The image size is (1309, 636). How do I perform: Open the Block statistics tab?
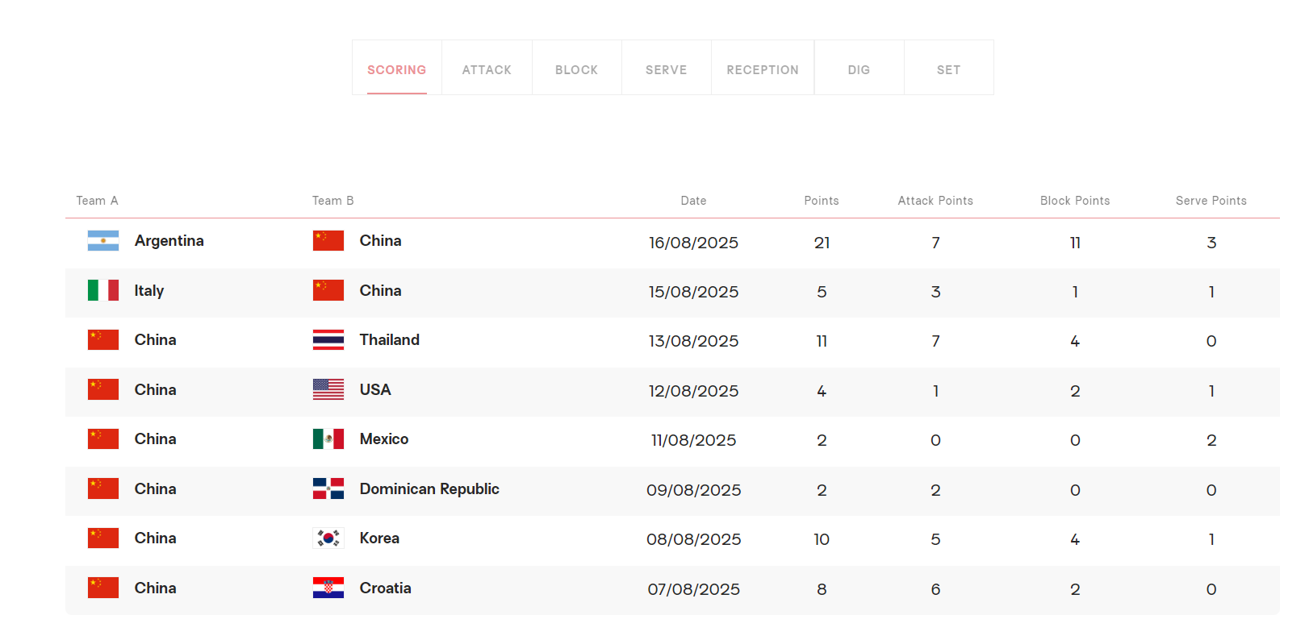coord(576,69)
